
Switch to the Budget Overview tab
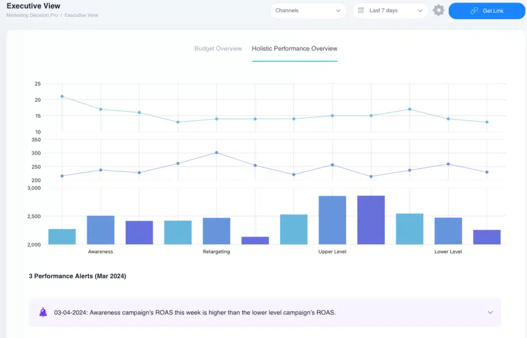pos(218,48)
